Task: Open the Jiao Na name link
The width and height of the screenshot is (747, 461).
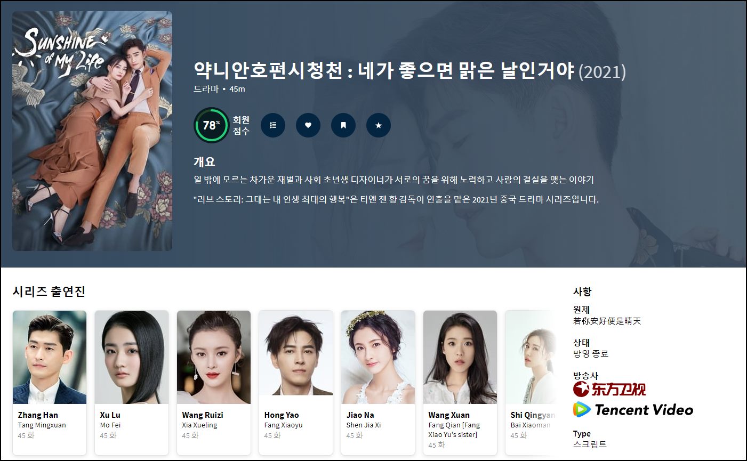Action: click(x=360, y=415)
